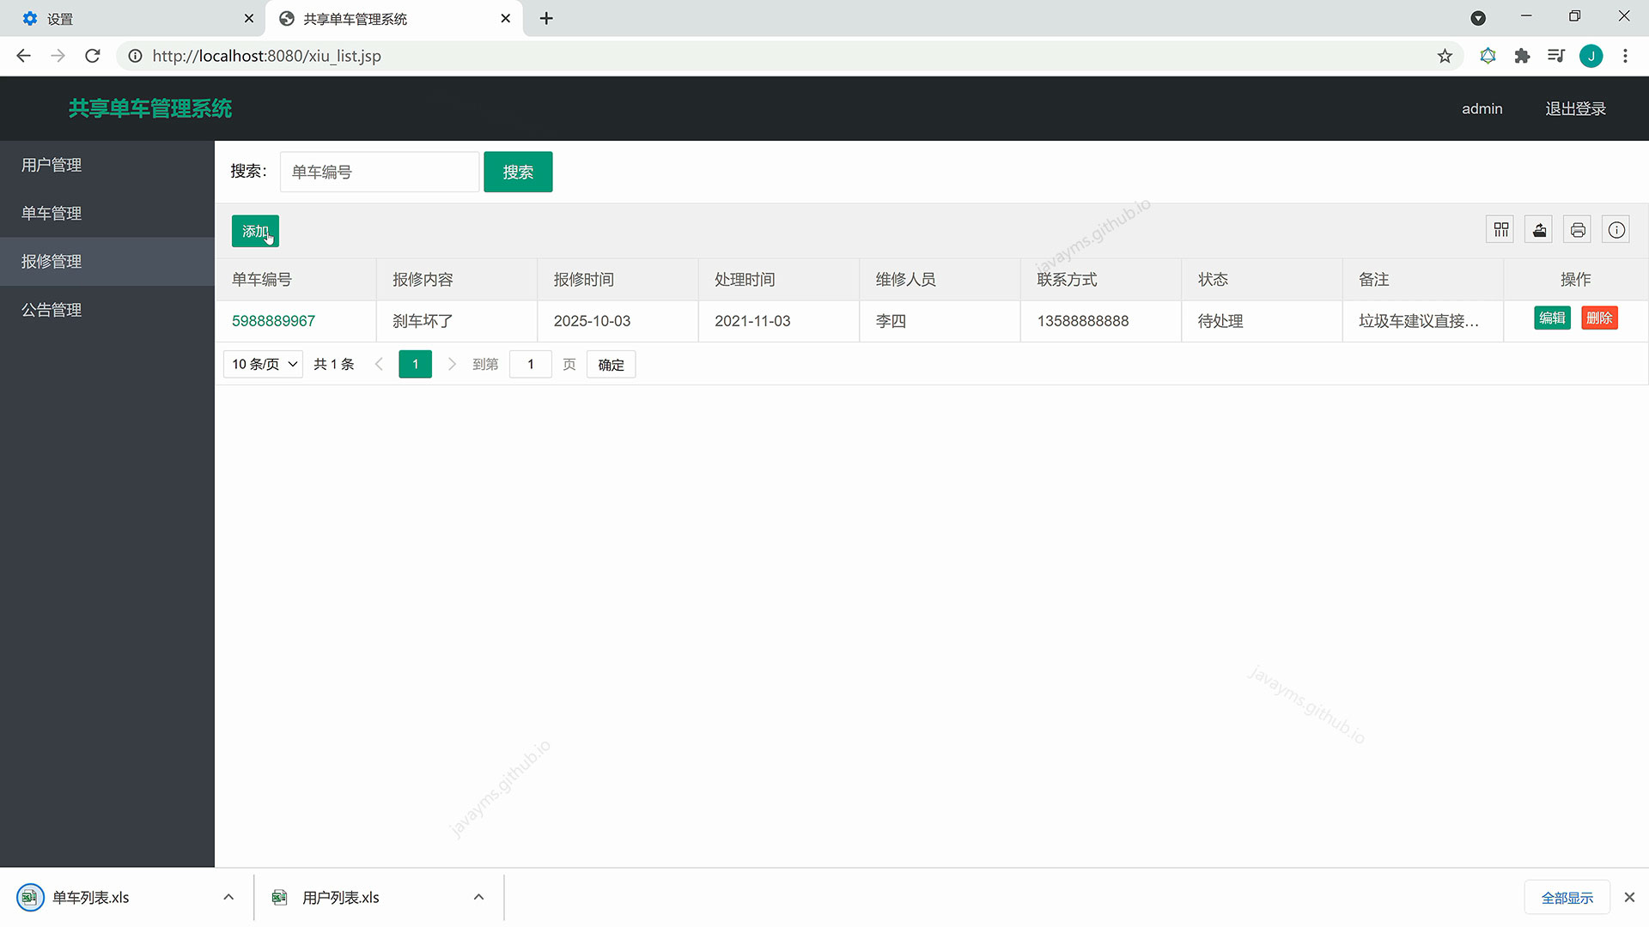
Task: Expand the 用户列表.xls download chevron
Action: click(x=478, y=896)
